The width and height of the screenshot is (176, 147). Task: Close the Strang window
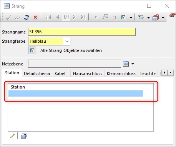click(x=167, y=6)
